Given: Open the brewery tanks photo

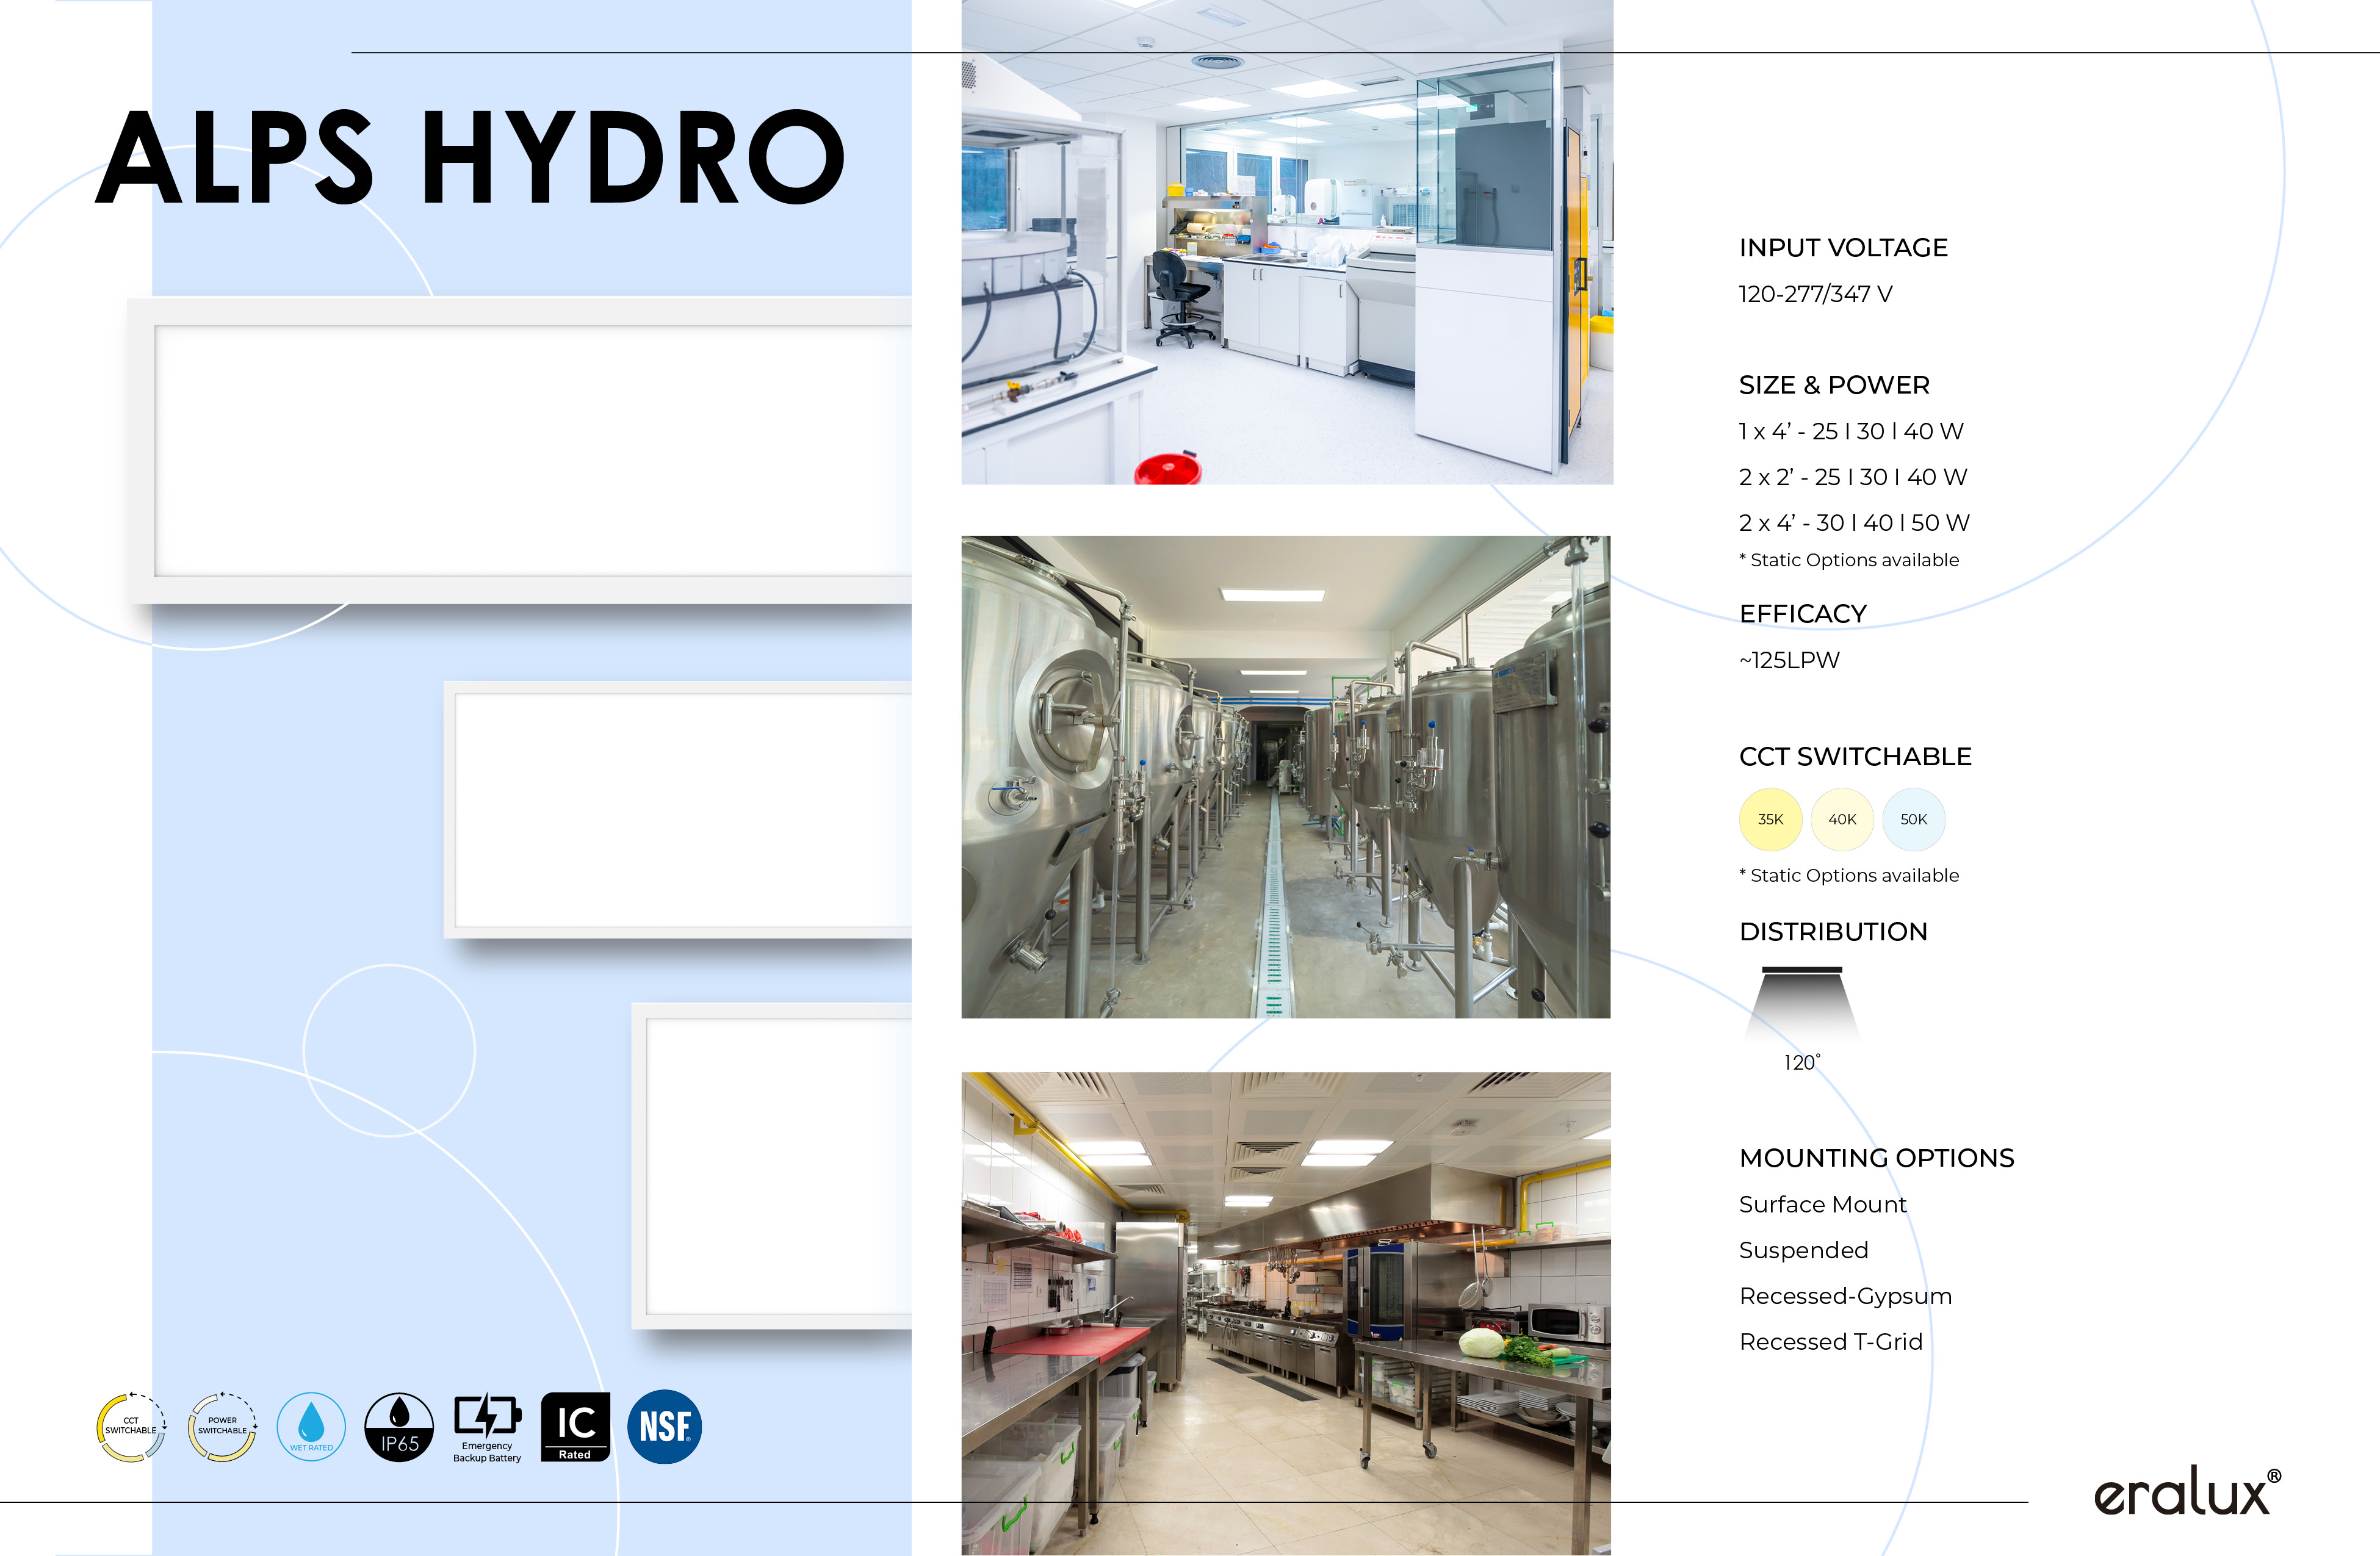Looking at the screenshot, I should pyautogui.click(x=1286, y=777).
